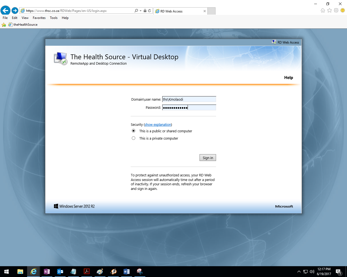Open File Explorer from the taskbar

[20, 272]
